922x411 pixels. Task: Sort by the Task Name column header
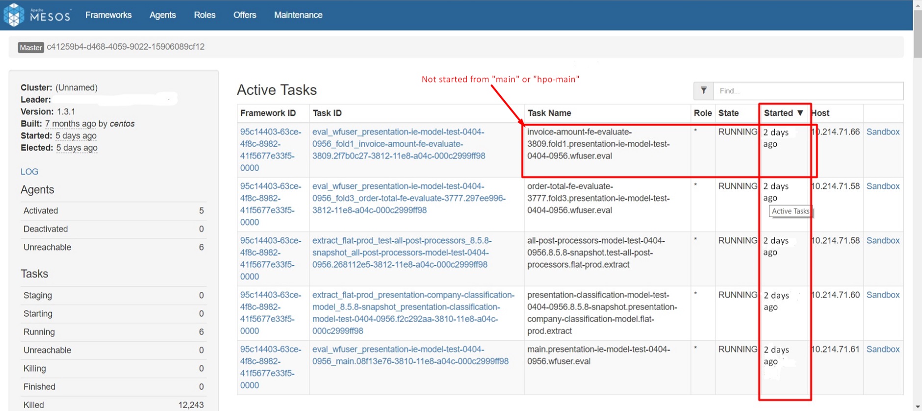pos(549,113)
